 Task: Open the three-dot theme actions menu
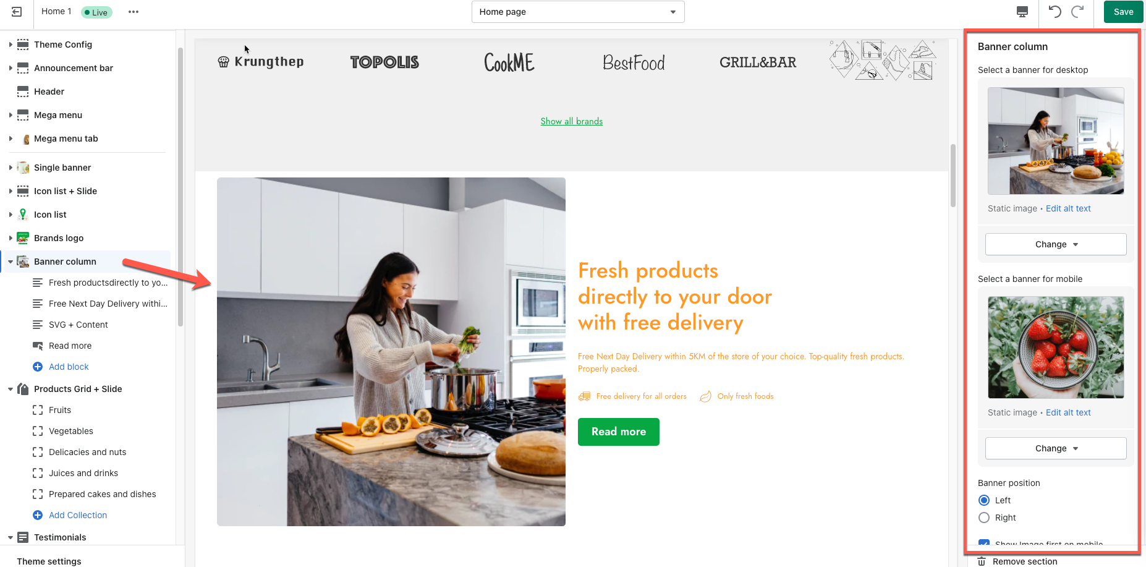134,12
